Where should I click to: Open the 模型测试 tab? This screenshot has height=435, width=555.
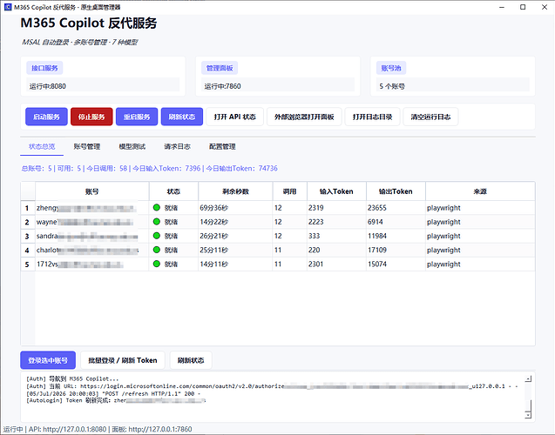(x=132, y=147)
